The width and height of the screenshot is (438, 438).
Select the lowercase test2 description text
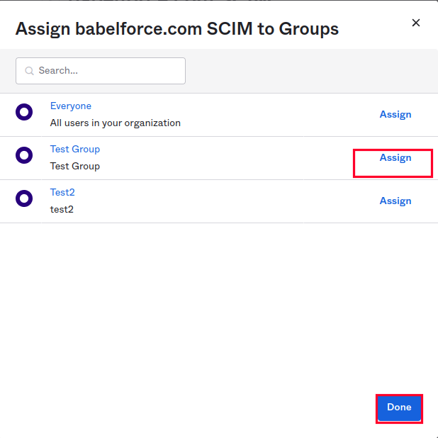tap(62, 210)
